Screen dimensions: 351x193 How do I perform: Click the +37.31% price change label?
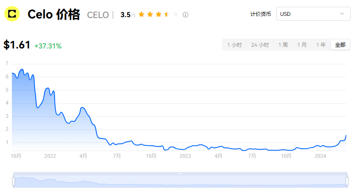(x=48, y=46)
